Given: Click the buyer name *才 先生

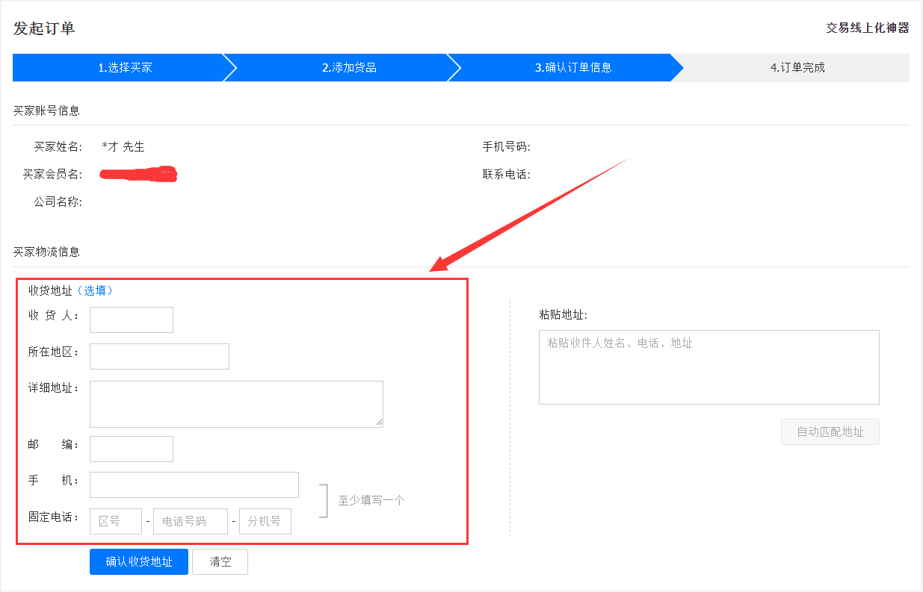Looking at the screenshot, I should coord(123,146).
